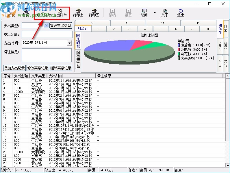Image resolution: width=230 pixels, height=173 pixels.
Task: Focus the 支出金额 input field
Action: tap(47, 34)
